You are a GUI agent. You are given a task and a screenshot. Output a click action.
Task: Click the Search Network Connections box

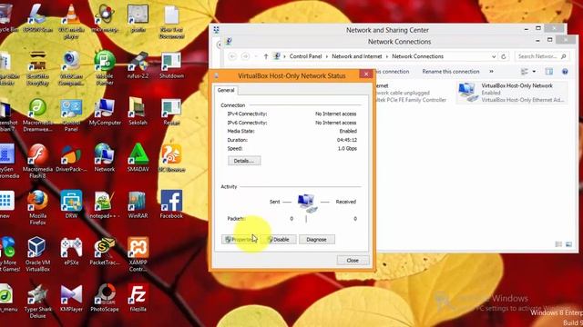541,56
